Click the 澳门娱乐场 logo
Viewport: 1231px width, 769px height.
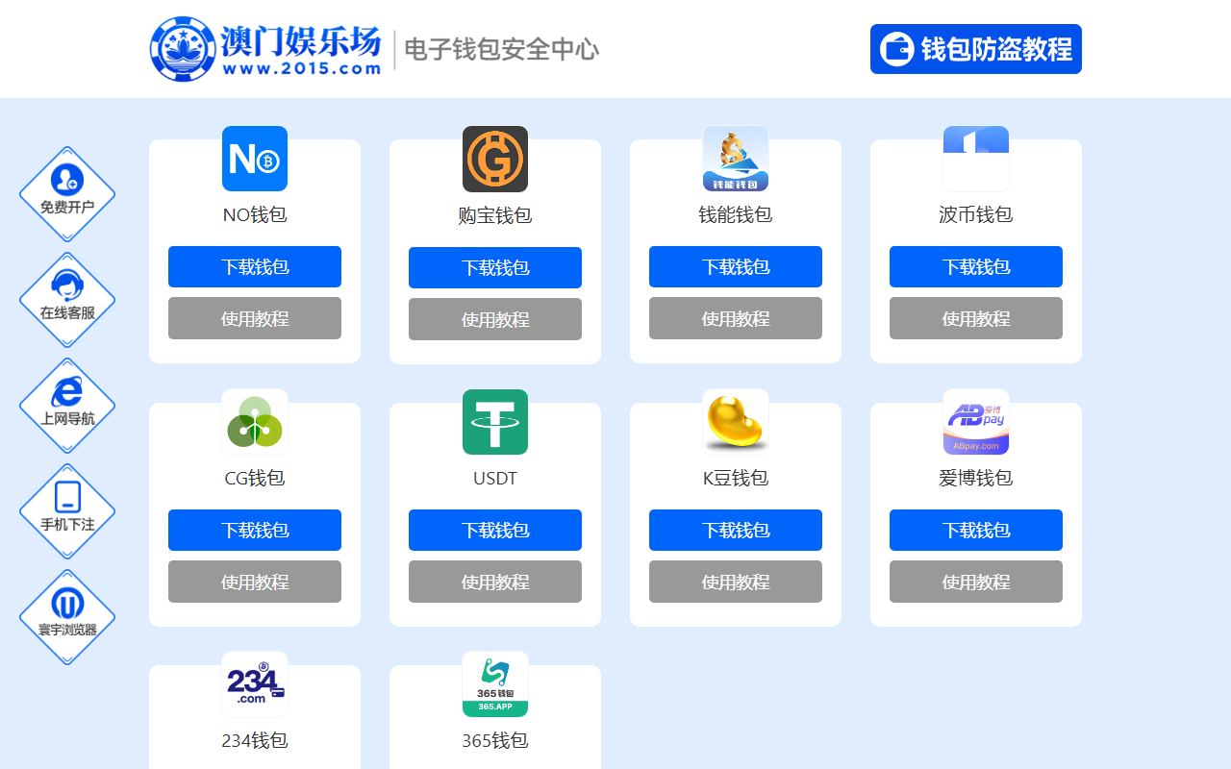click(265, 48)
